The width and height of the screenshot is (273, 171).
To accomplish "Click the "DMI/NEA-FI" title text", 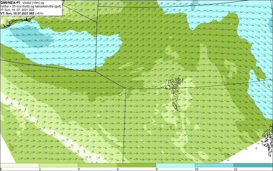I will tap(10, 3).
